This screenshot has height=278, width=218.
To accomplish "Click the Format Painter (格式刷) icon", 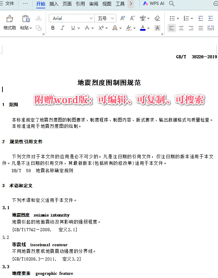I will coord(9,19).
